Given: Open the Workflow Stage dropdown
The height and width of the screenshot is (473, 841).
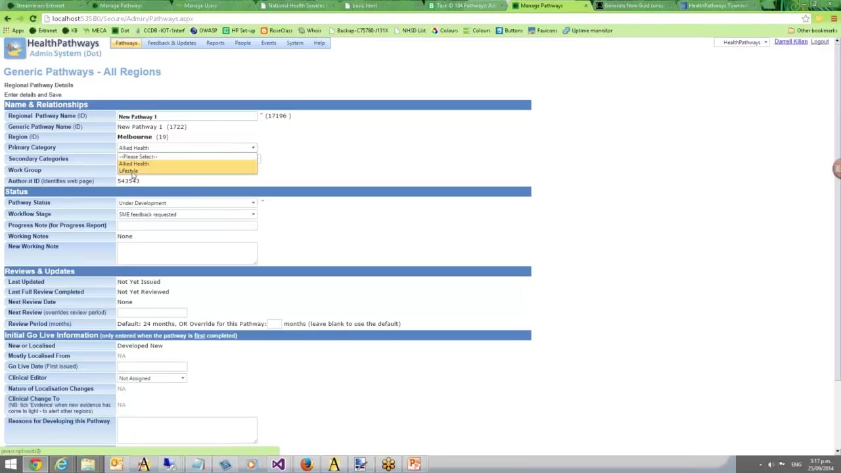Looking at the screenshot, I should click(187, 214).
